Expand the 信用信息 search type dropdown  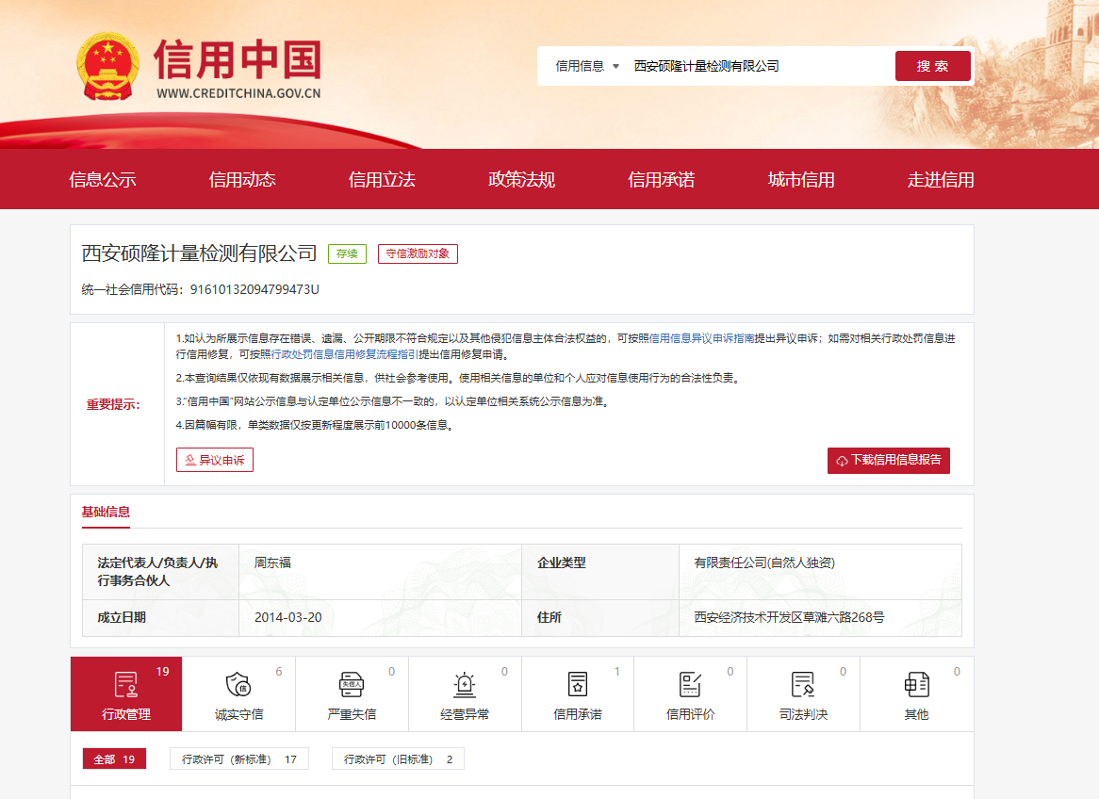[x=587, y=66]
